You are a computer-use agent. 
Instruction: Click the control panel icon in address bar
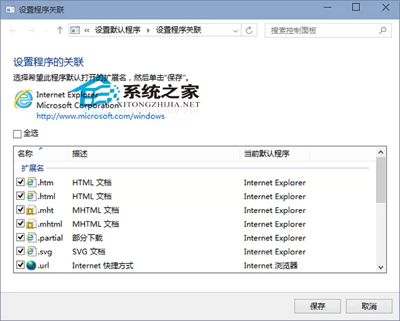pyautogui.click(x=75, y=31)
